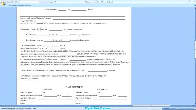Screen dimensions: 196x110
Task: Minimize the Excel window
Action: (184, 2)
